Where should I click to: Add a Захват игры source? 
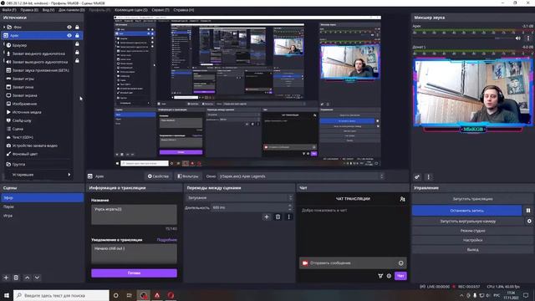coord(23,79)
